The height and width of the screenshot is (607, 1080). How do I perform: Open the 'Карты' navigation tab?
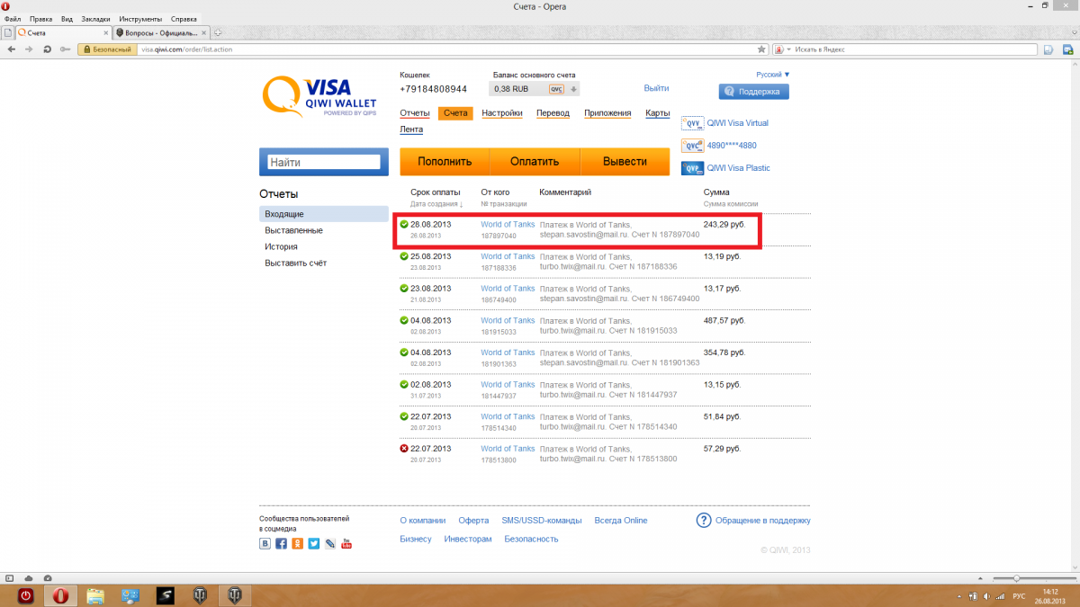[x=658, y=113]
